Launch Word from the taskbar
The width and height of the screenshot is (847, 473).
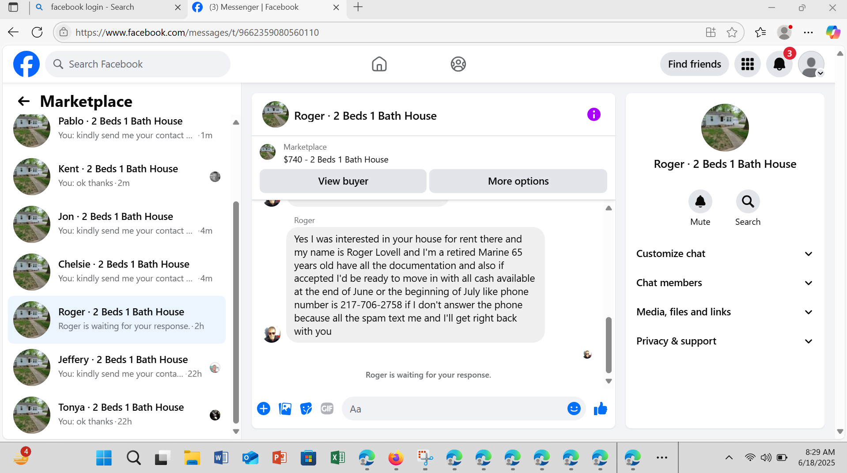(221, 458)
